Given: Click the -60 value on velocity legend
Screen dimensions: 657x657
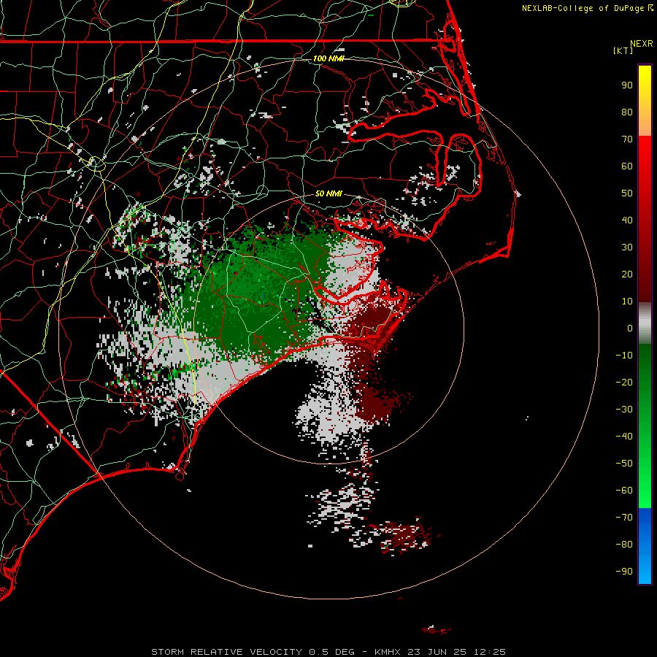Looking at the screenshot, I should click(624, 491).
